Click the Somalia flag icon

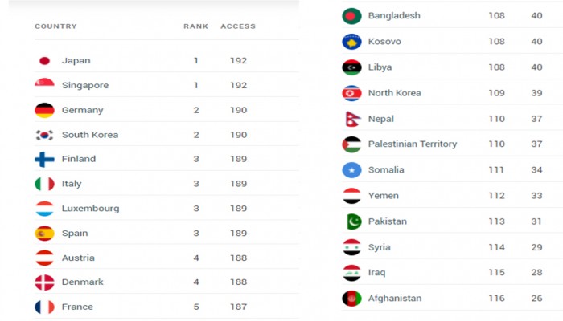[x=352, y=170]
